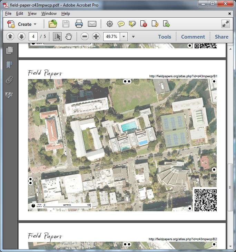Minimize the Acrobat Pro window
236x252 pixels.
coord(203,4)
